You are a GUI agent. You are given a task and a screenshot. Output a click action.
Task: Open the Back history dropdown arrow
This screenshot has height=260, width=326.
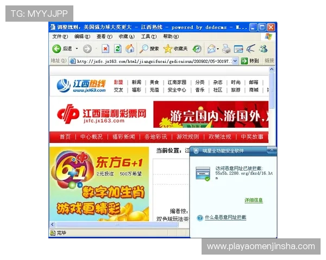(77, 49)
